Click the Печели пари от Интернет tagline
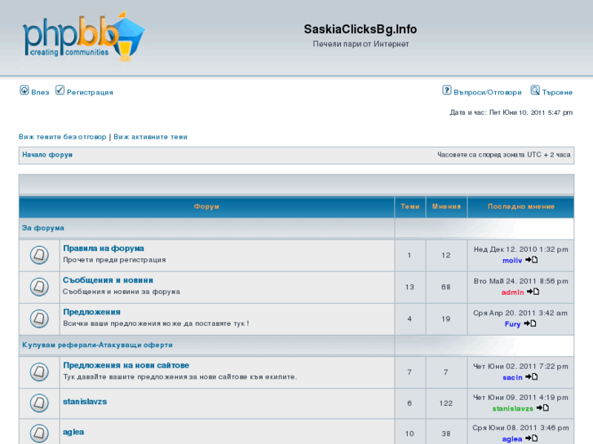 tap(361, 44)
